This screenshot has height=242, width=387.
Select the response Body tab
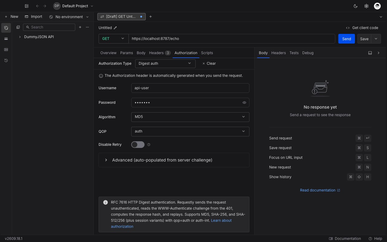[x=263, y=53]
